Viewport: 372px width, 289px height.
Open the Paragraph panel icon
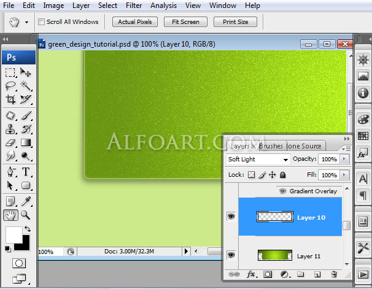click(x=363, y=196)
